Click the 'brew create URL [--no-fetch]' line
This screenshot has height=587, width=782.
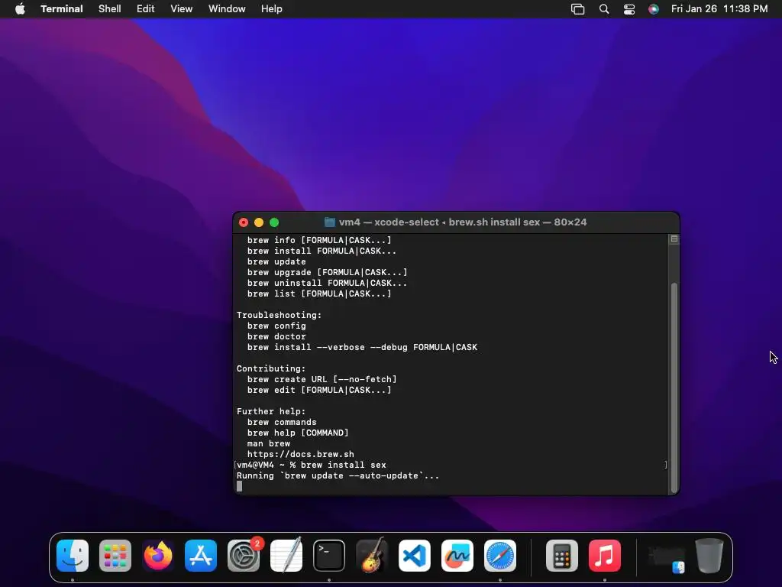[322, 379]
